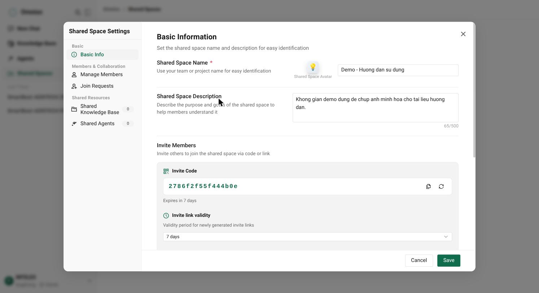Click the Manage Members person icon
The height and width of the screenshot is (293, 539).
[x=74, y=74]
